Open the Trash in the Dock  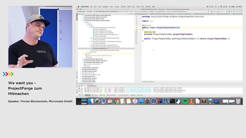(238, 101)
